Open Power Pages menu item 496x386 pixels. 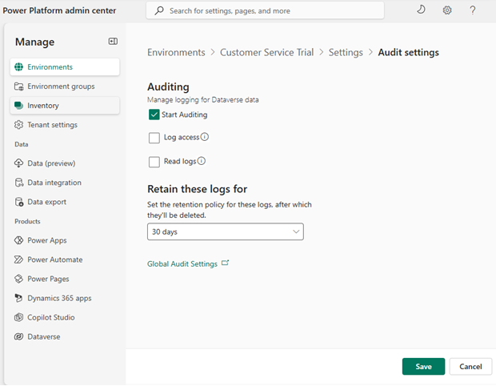point(65,279)
